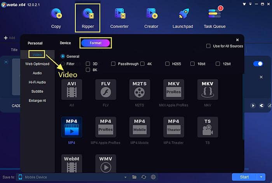Select the MP4 Mobile format icon
272x183 pixels.
tap(139, 127)
